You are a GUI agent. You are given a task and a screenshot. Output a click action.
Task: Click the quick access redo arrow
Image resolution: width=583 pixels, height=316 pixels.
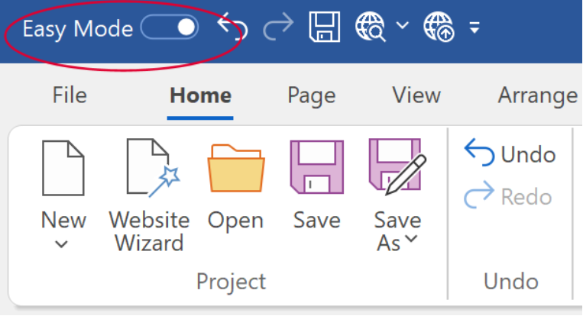point(278,27)
